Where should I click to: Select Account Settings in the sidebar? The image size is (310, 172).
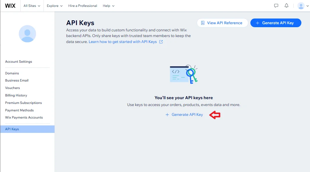pos(18,62)
